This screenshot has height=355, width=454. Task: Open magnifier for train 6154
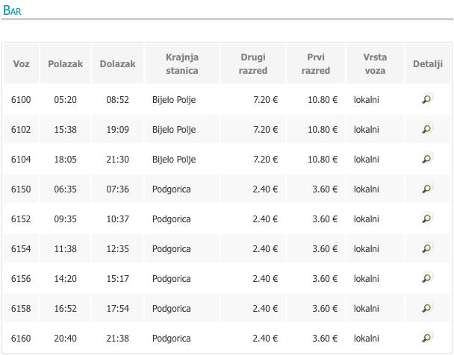pyautogui.click(x=427, y=248)
